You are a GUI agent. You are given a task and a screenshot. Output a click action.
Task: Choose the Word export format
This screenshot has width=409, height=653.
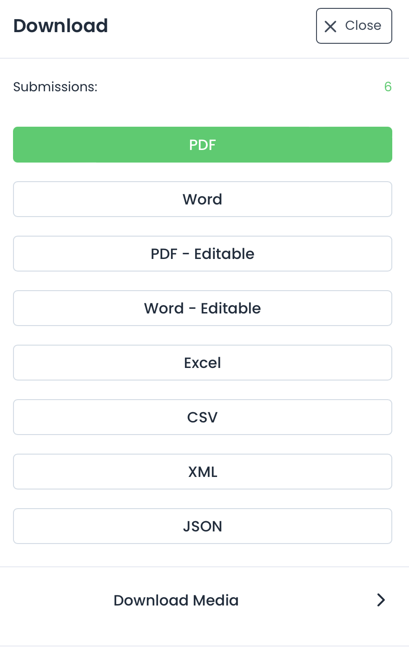pyautogui.click(x=203, y=199)
